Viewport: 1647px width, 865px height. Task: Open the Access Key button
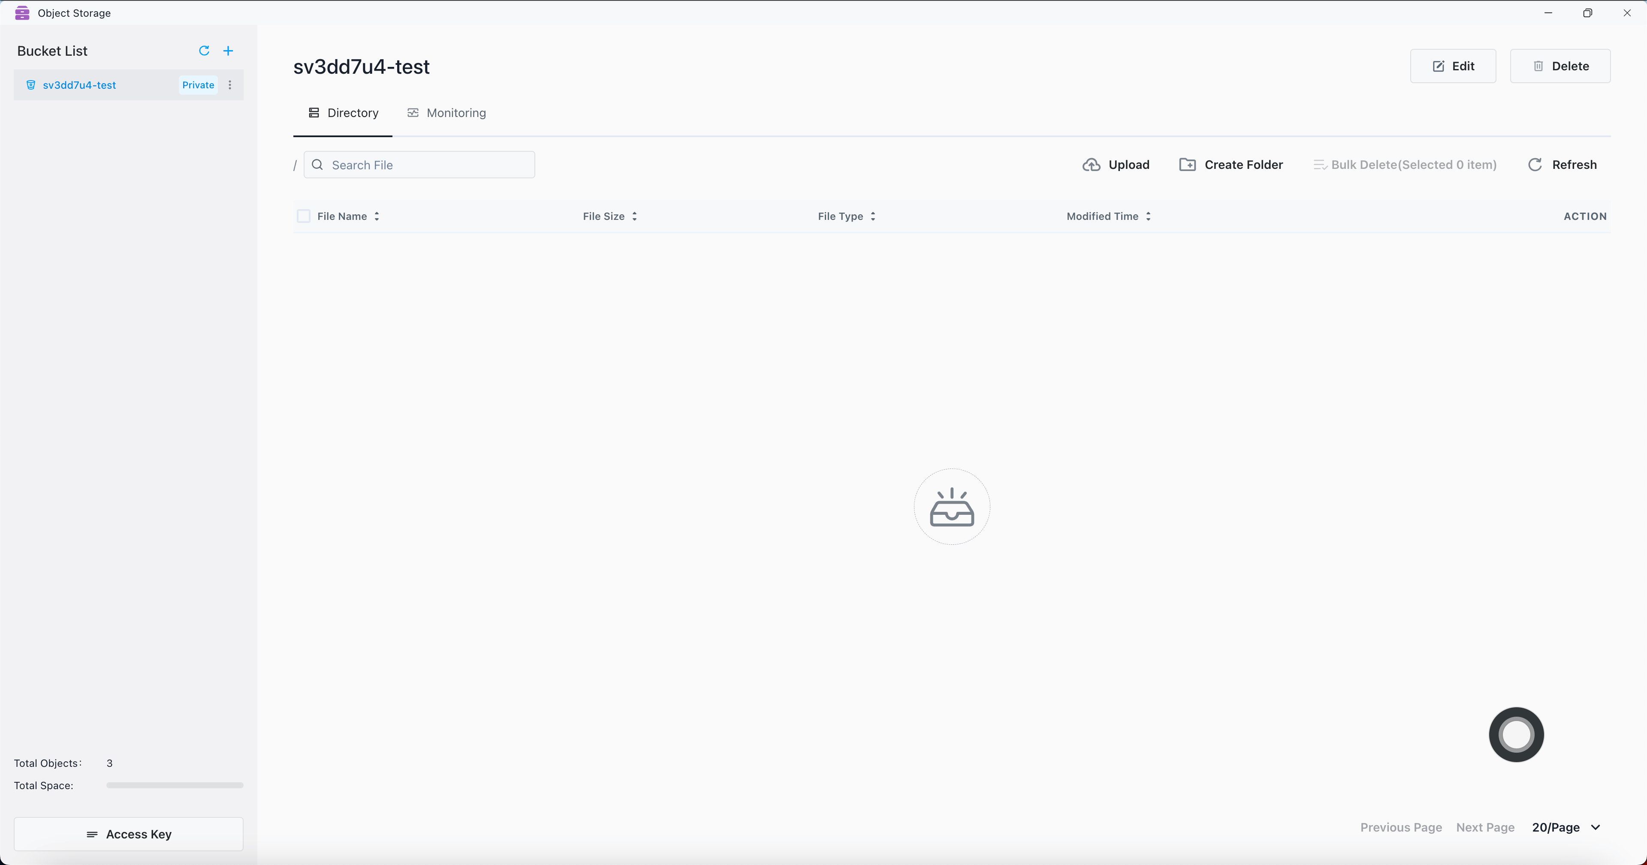tap(129, 834)
